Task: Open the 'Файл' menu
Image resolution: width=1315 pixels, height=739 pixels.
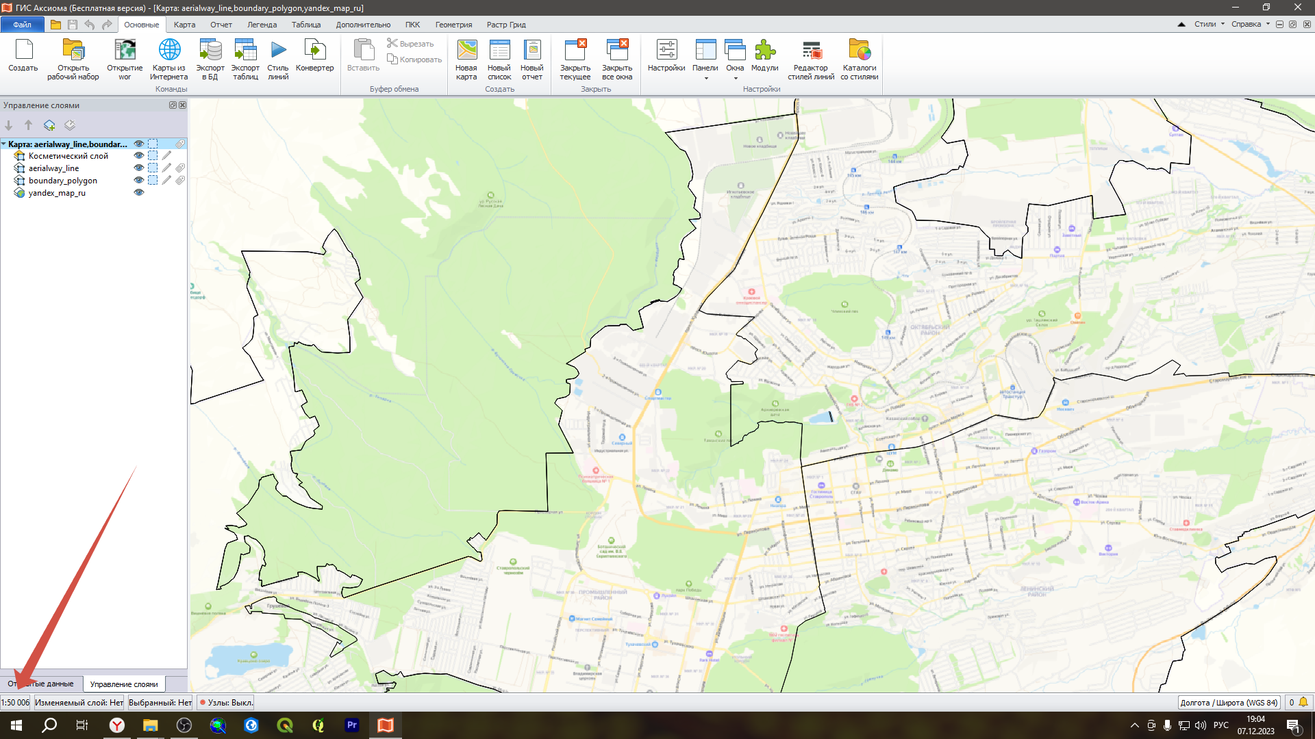Action: click(22, 25)
